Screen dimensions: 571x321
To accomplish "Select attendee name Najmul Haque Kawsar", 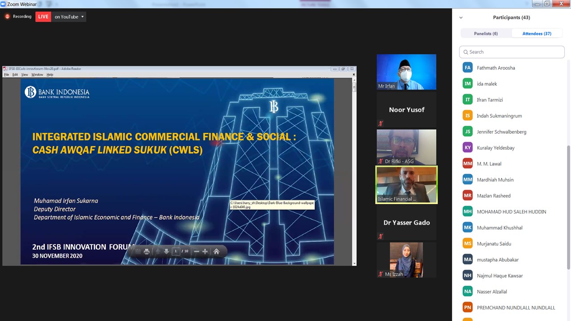I will [500, 276].
